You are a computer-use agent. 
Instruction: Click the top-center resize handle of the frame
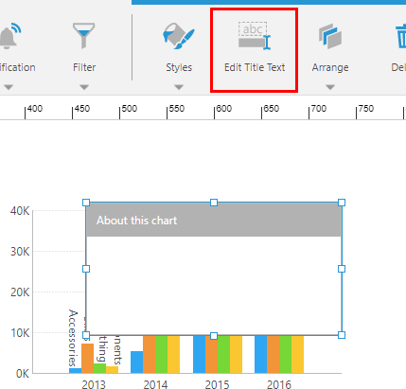click(x=214, y=203)
